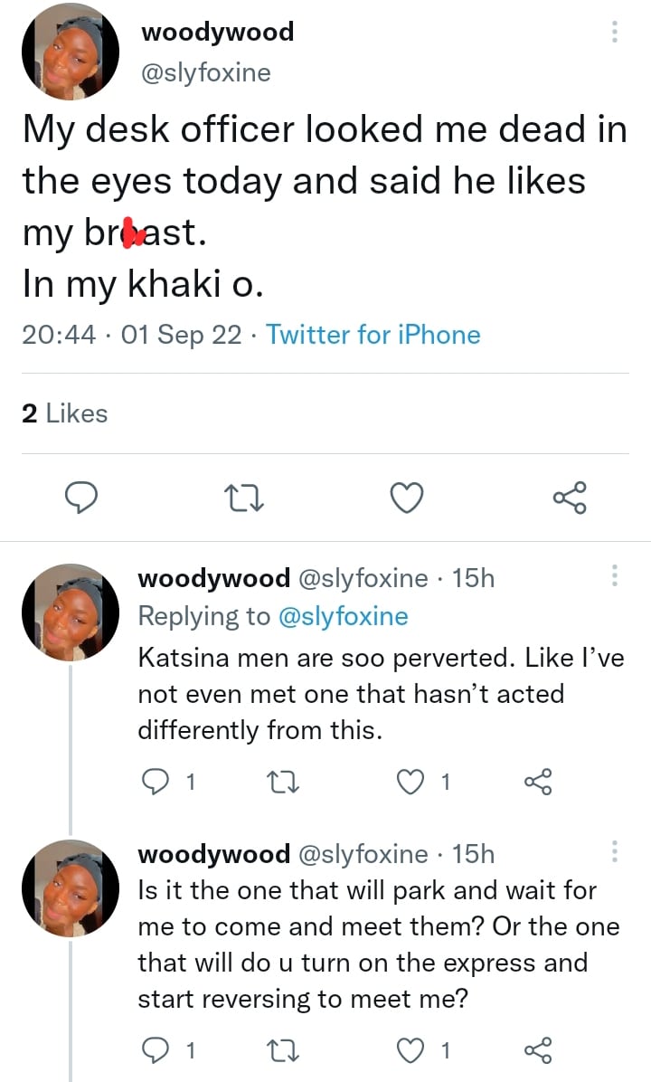Open the @slyfoxine mention in Replying to

pos(343,616)
